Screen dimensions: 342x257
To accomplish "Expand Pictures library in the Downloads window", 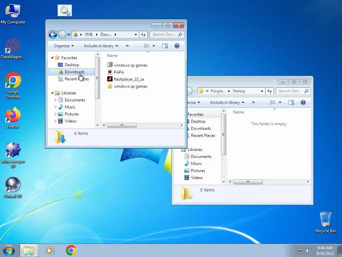I will pyautogui.click(x=55, y=114).
